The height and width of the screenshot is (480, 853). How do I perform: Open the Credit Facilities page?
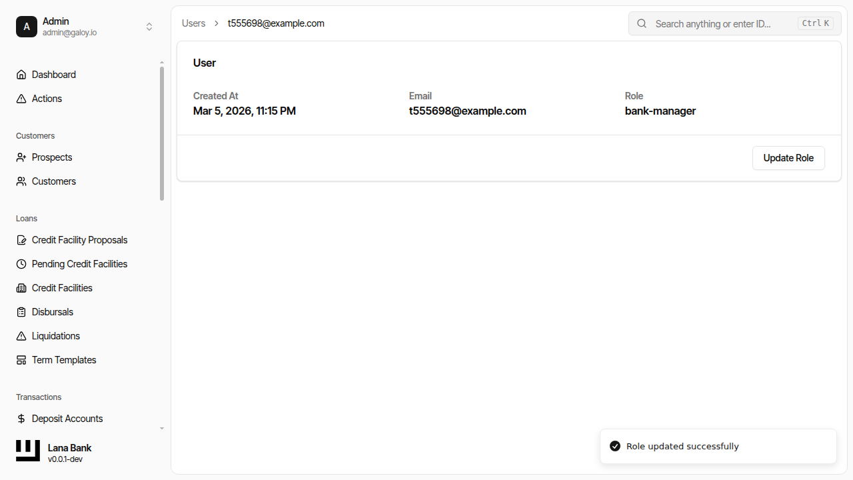[62, 288]
